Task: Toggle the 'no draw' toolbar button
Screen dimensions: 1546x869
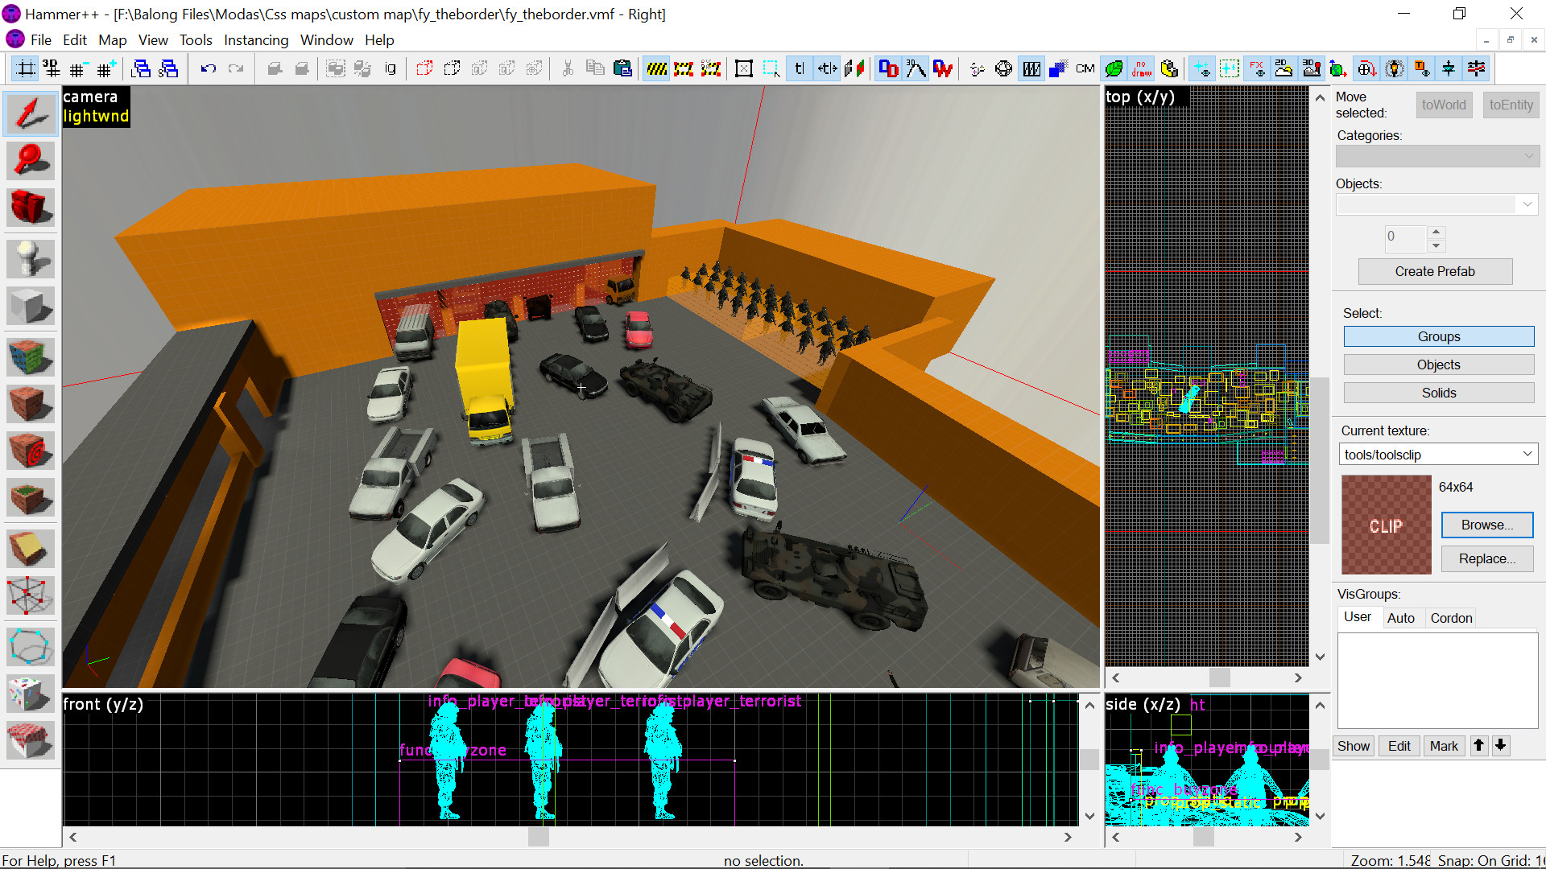Action: click(1141, 69)
